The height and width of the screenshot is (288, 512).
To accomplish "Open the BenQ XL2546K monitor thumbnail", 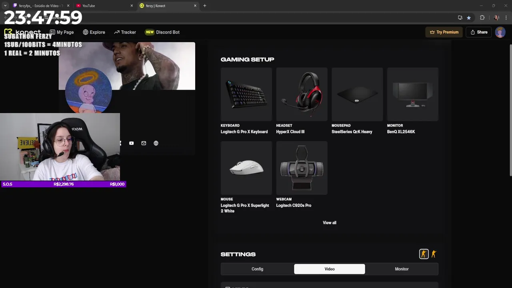I will (413, 94).
